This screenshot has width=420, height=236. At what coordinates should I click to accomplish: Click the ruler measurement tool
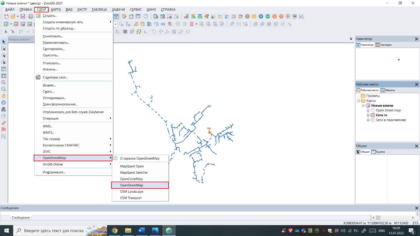[4, 123]
